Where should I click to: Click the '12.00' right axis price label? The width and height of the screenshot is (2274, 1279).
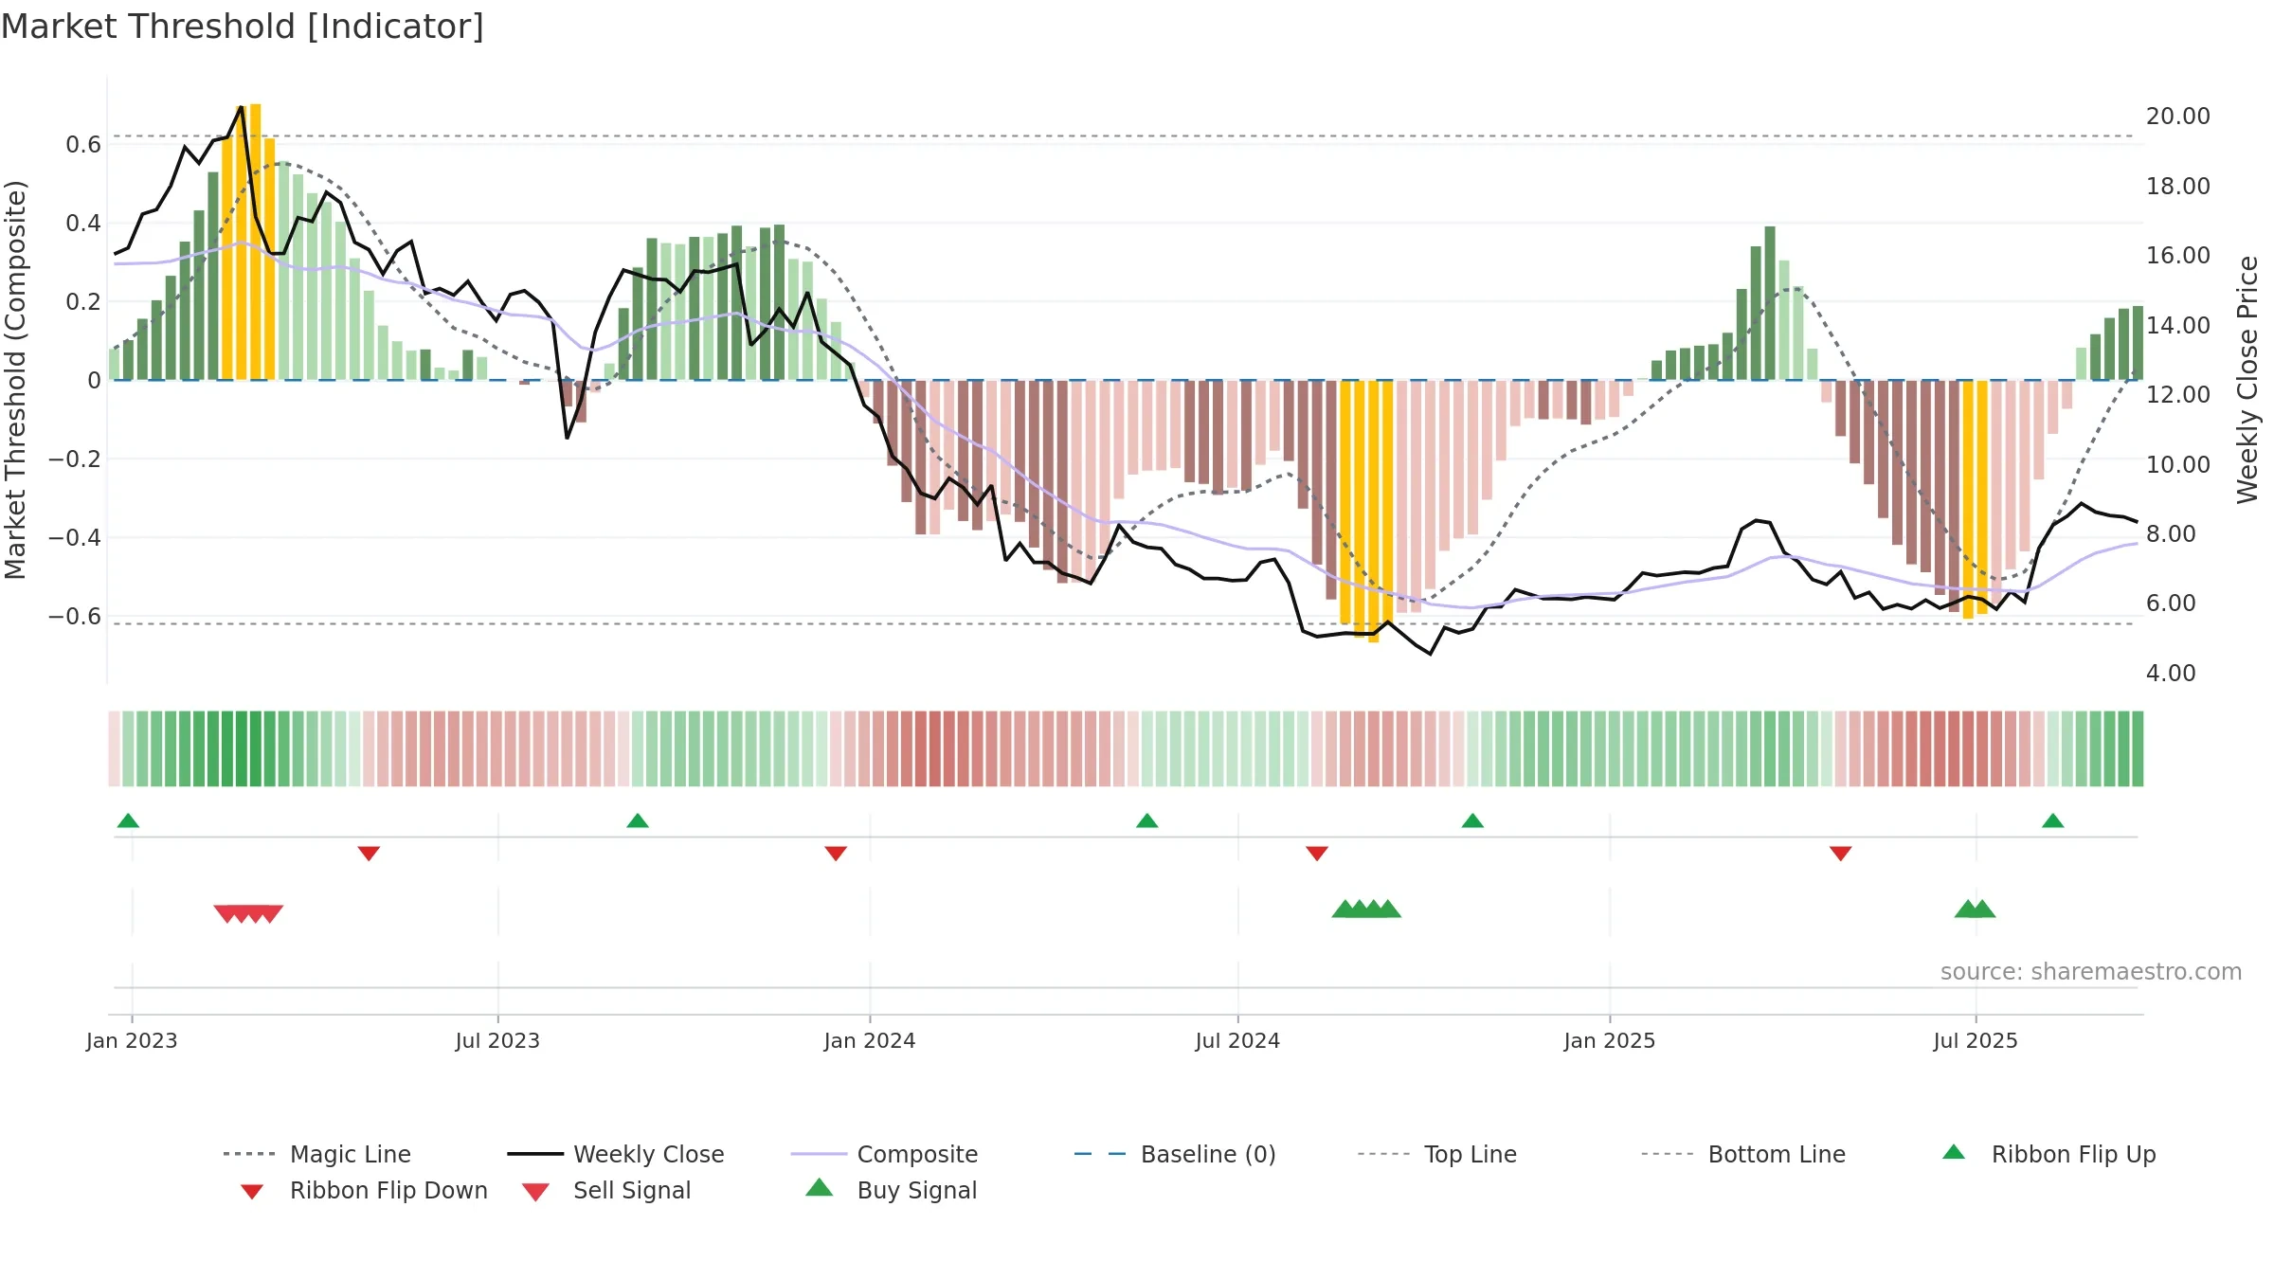coord(2178,395)
